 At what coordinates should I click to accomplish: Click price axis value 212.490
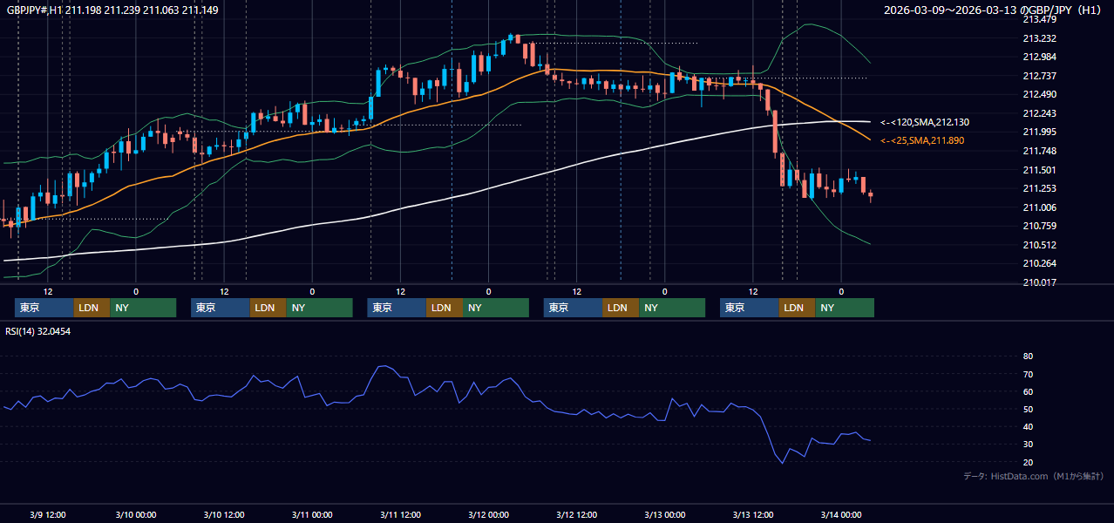click(1039, 94)
